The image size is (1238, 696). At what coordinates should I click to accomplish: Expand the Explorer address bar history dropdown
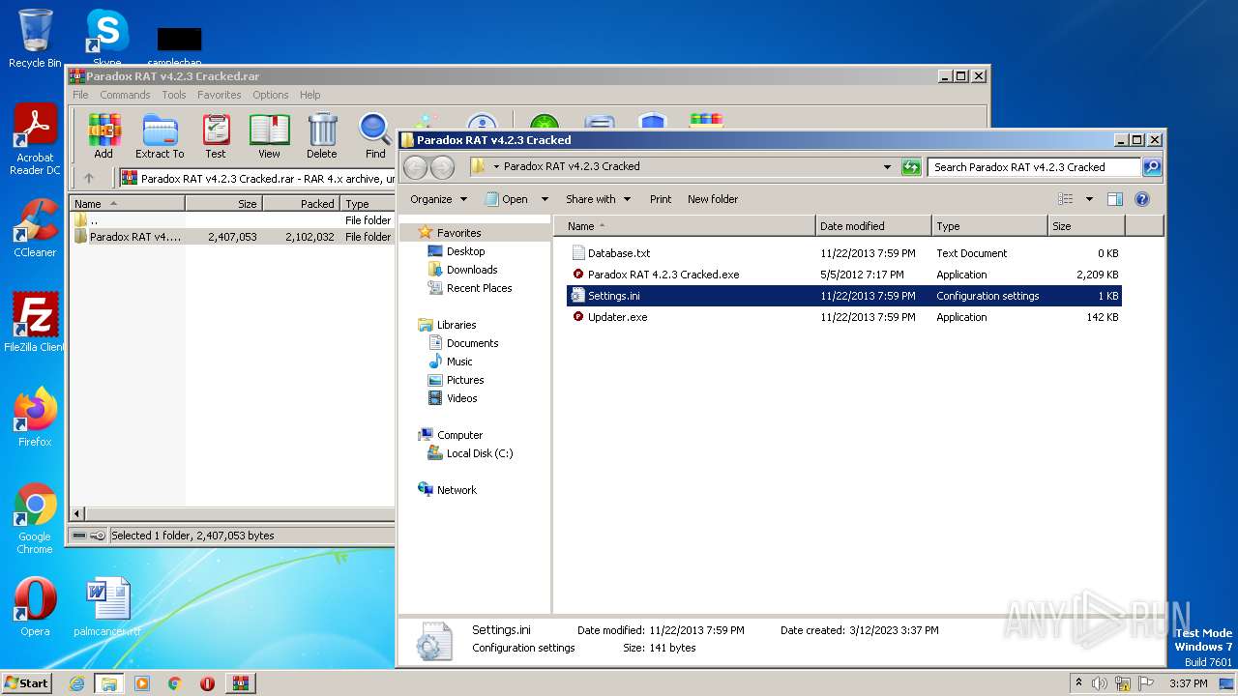[x=887, y=167]
